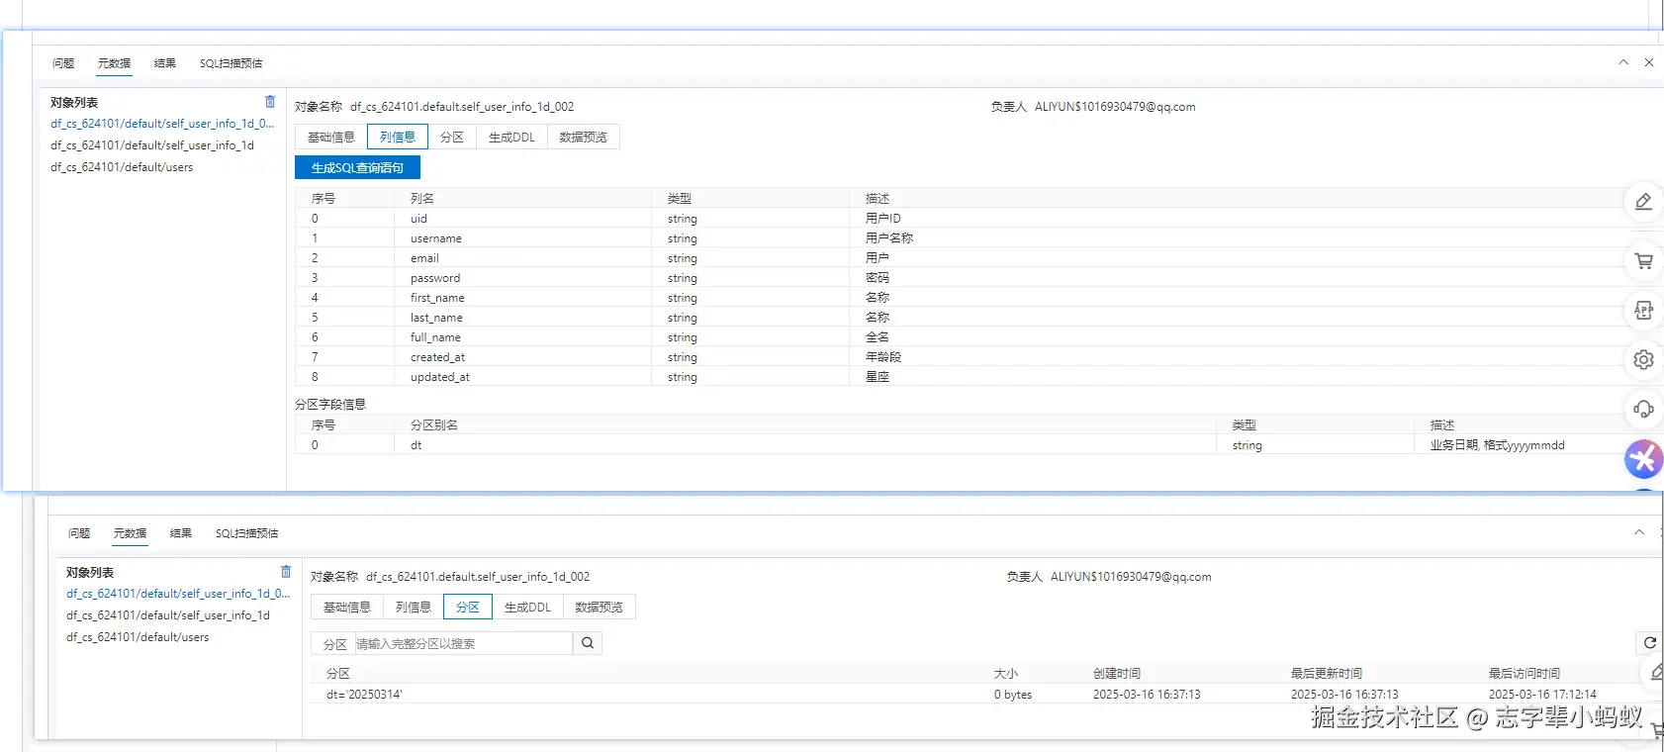1664x752 pixels.
Task: Select self_user_info_1d in upper object list
Action: coord(152,145)
